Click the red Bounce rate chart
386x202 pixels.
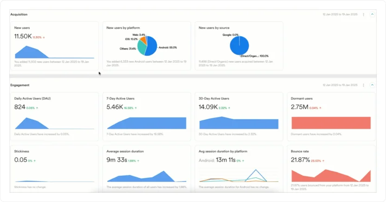(331, 176)
